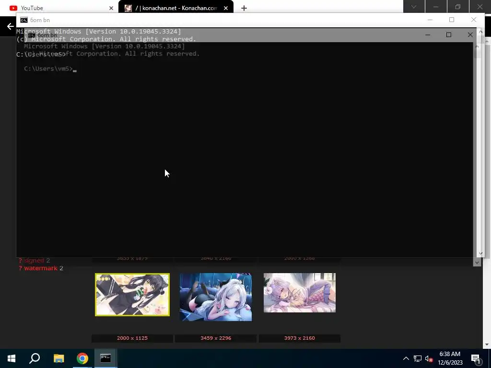491x368 pixels.
Task: Close the konachan.net tab
Action: click(x=226, y=8)
